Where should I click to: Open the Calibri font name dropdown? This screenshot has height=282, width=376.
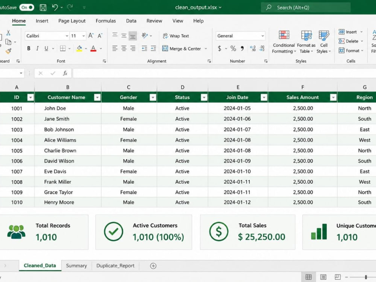(x=67, y=36)
